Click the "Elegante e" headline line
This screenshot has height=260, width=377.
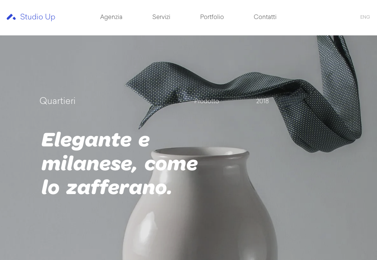click(96, 140)
